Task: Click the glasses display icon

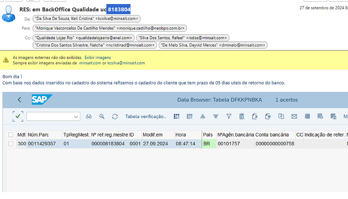Action: point(89,117)
